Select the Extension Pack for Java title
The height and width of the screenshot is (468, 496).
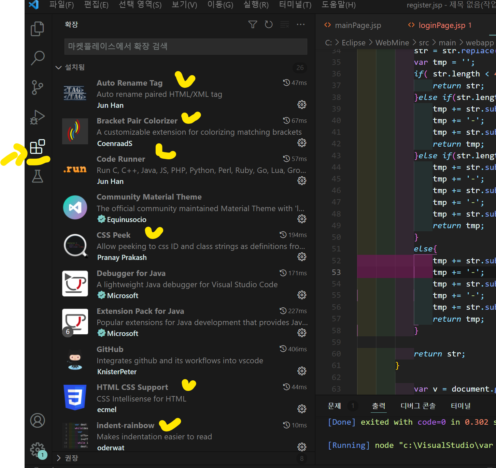[140, 311]
